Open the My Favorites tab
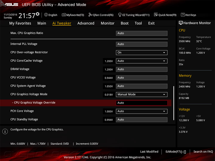This screenshot has width=215, height=161. point(20,23)
